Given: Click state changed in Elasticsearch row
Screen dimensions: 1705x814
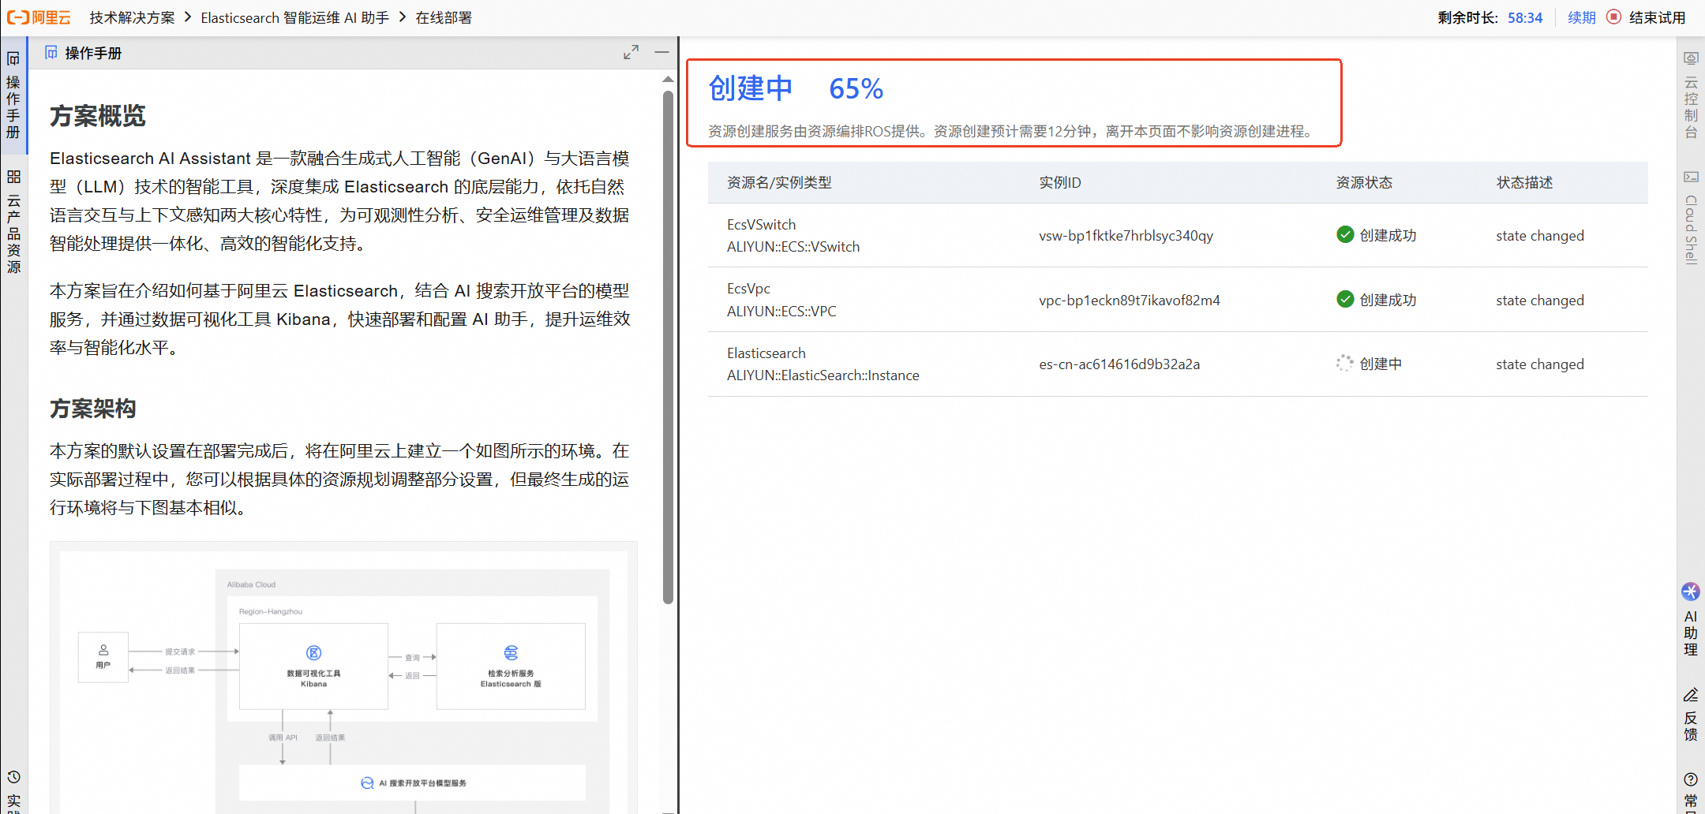Looking at the screenshot, I should 1540,364.
